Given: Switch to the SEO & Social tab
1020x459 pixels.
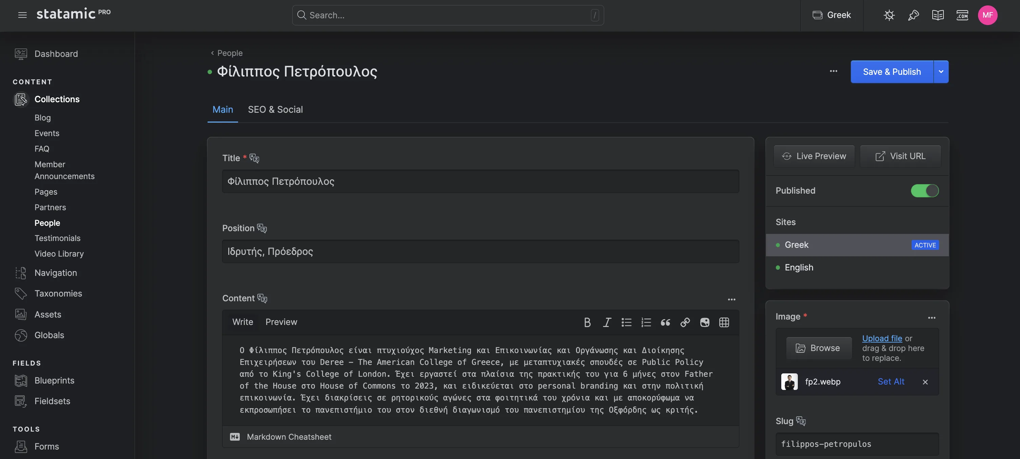Looking at the screenshot, I should click(x=275, y=110).
